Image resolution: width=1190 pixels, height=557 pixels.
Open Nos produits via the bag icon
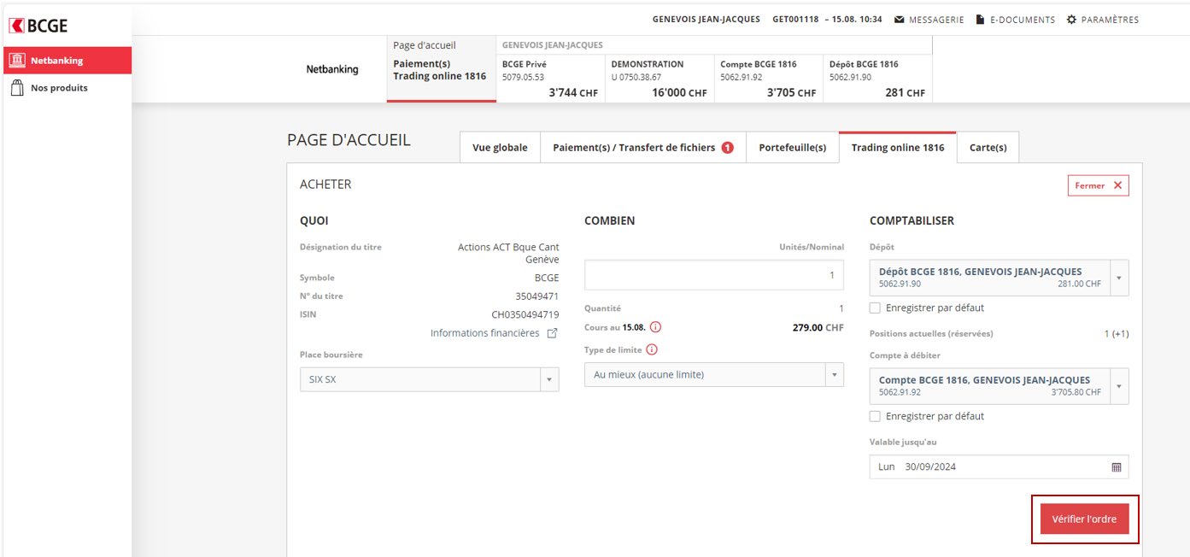16,88
